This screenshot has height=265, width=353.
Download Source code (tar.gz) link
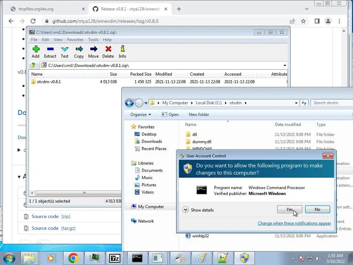point(53,228)
